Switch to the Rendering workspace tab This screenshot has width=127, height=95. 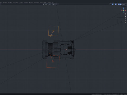(31, 3)
